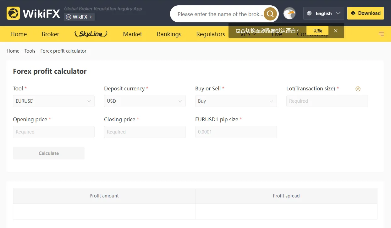Select the Market menu item
This screenshot has height=228, width=391.
132,34
